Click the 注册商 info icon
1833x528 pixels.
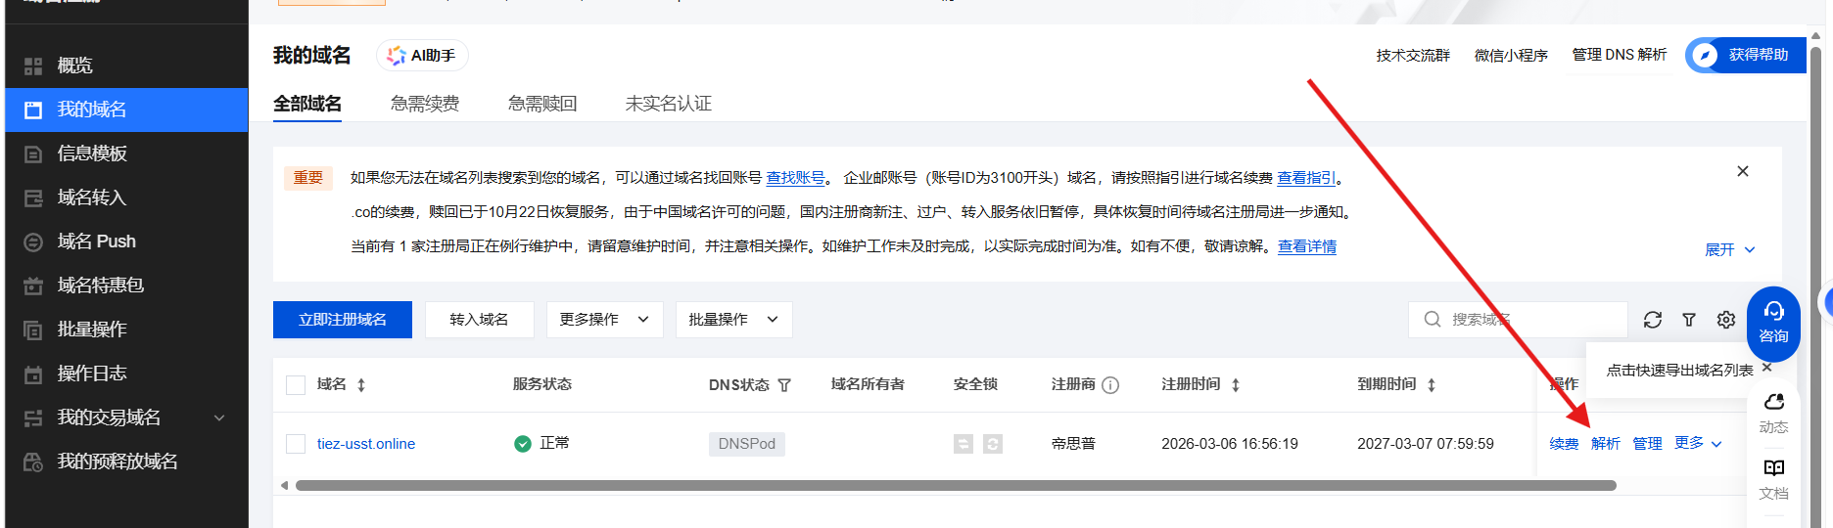coord(1110,385)
